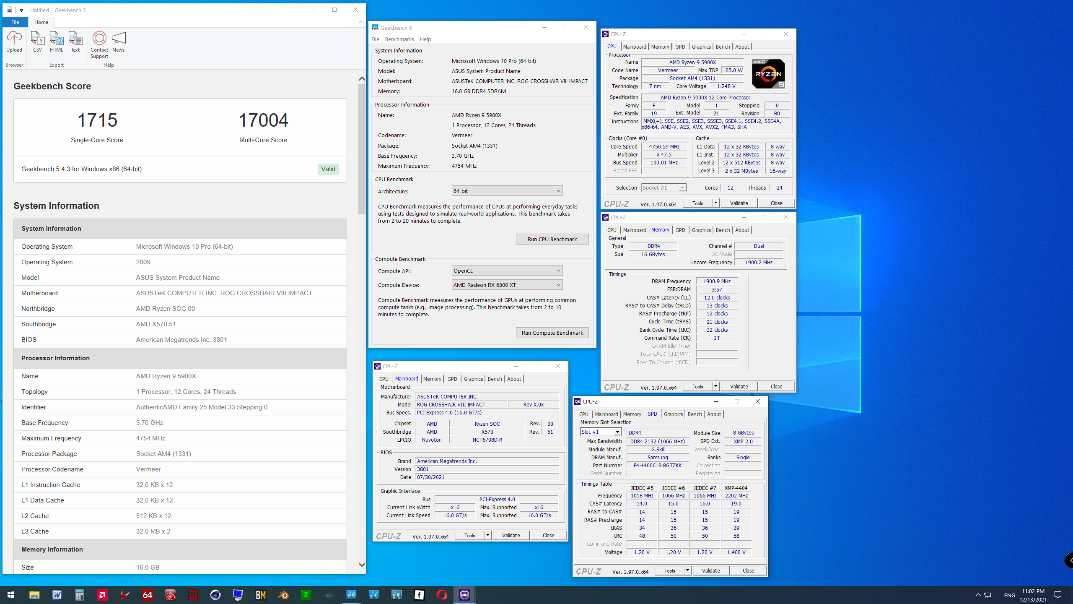The image size is (1073, 604).
Task: Show hidden system tray icons
Action: (x=978, y=595)
